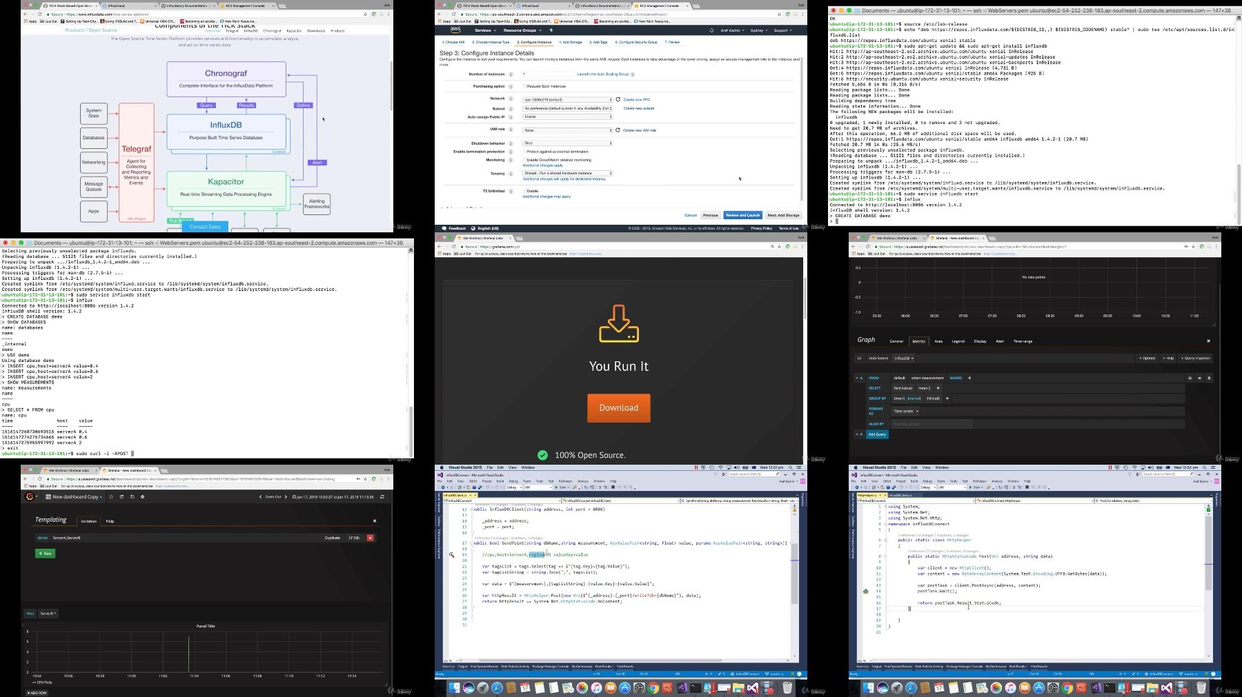Screen dimensions: 1242x697
Task: Tick the T2 Unlimited Enable checkbox
Action: [x=524, y=191]
